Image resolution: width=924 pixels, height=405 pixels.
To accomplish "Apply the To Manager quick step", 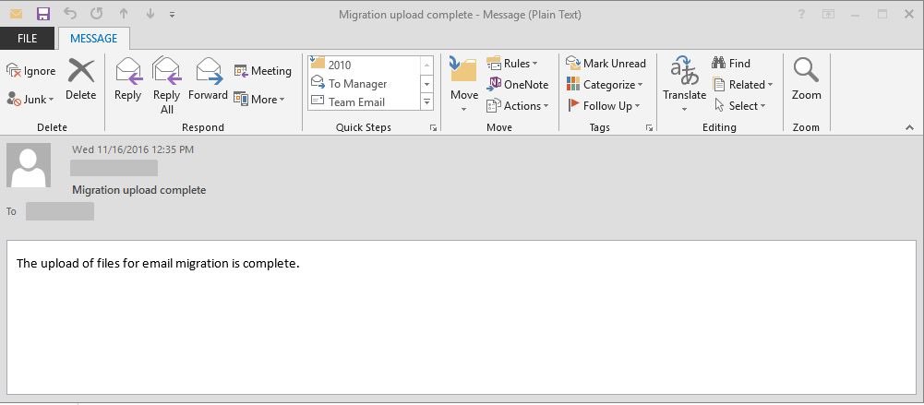I will click(x=364, y=84).
